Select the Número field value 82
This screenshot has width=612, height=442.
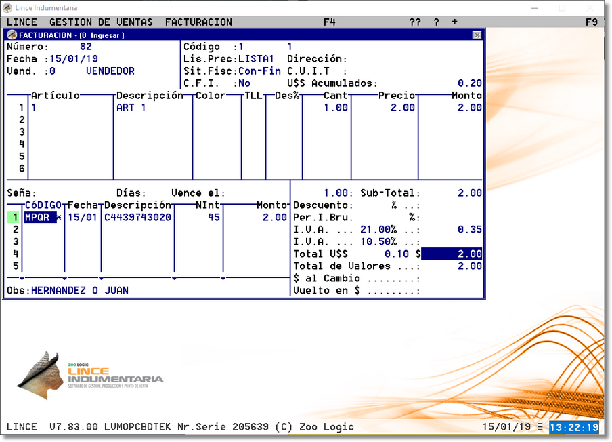pyautogui.click(x=86, y=47)
